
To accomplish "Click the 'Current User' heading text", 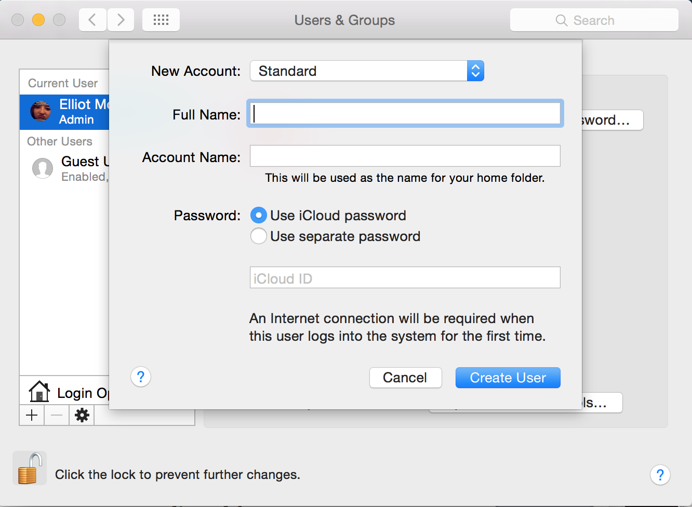I will tap(63, 83).
